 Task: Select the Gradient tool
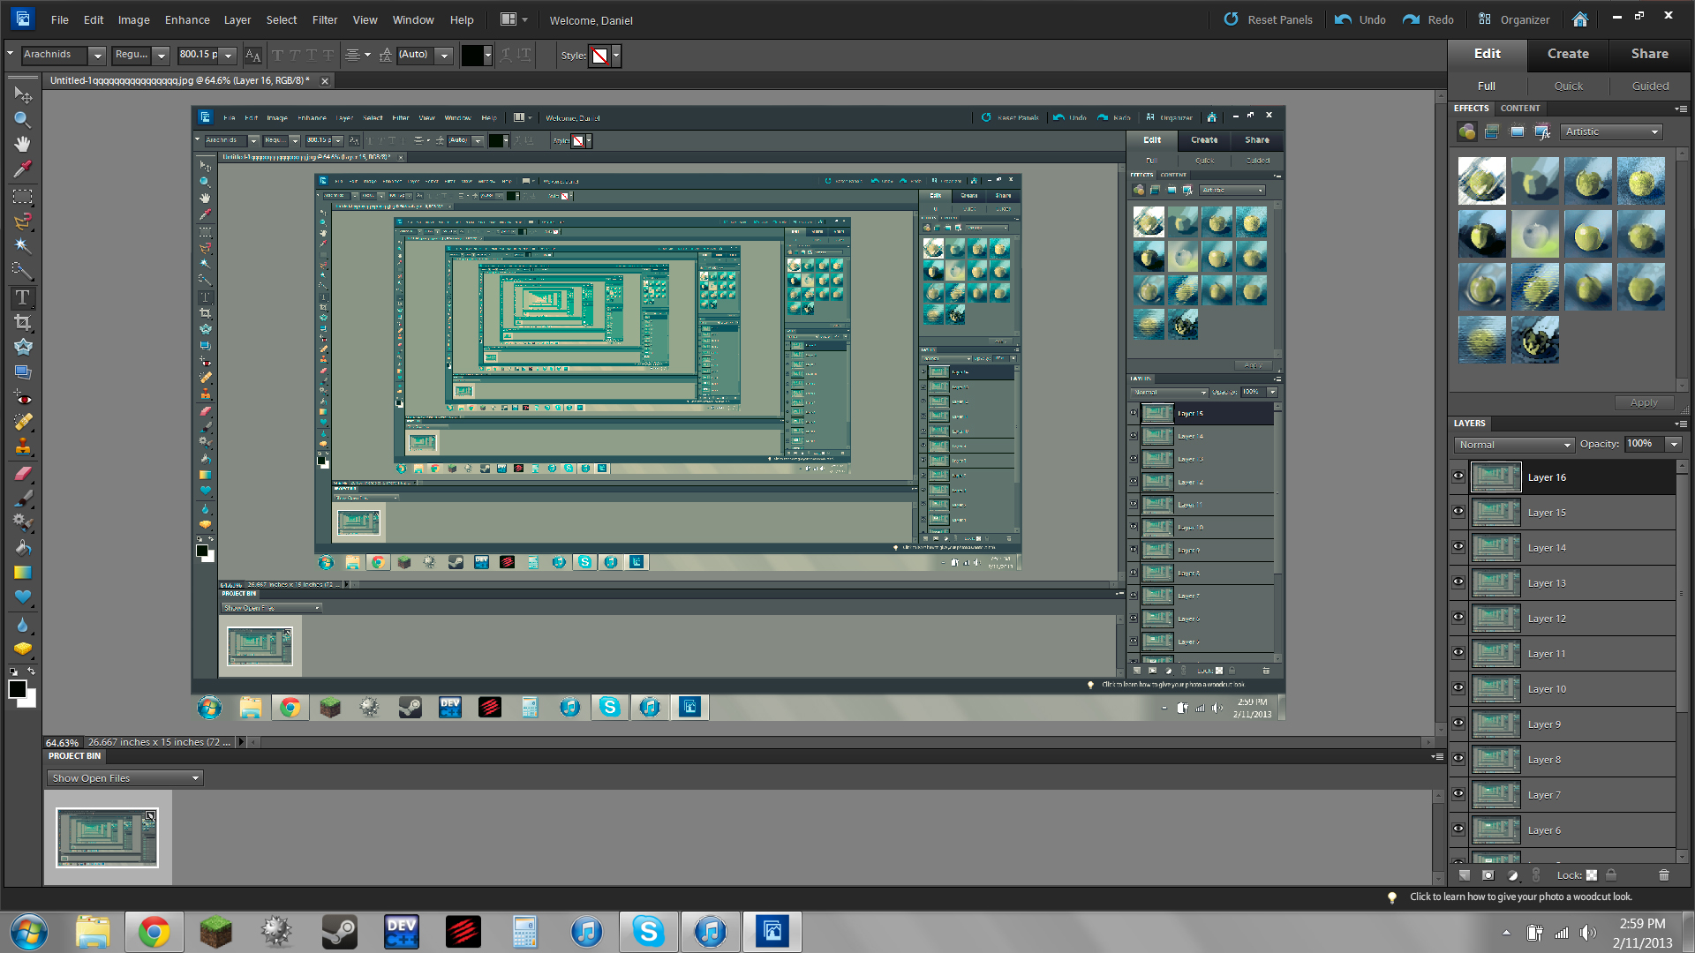point(23,572)
